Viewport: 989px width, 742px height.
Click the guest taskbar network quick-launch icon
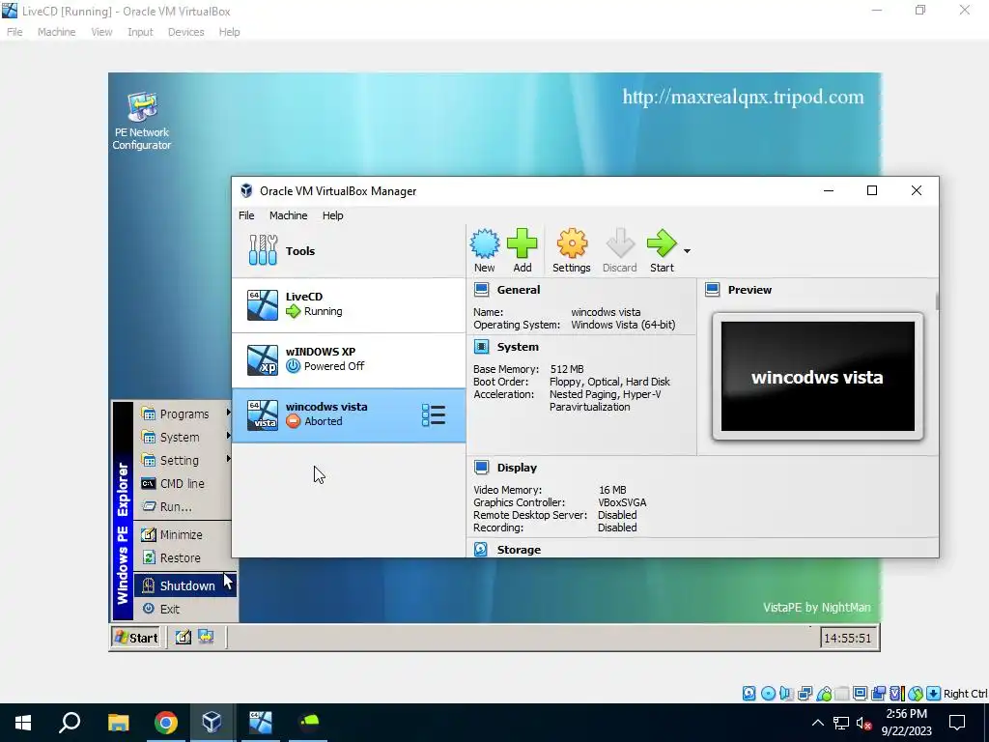coord(206,638)
